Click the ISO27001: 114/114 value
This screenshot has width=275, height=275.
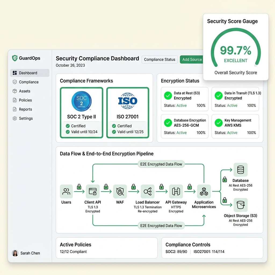(x=209, y=252)
